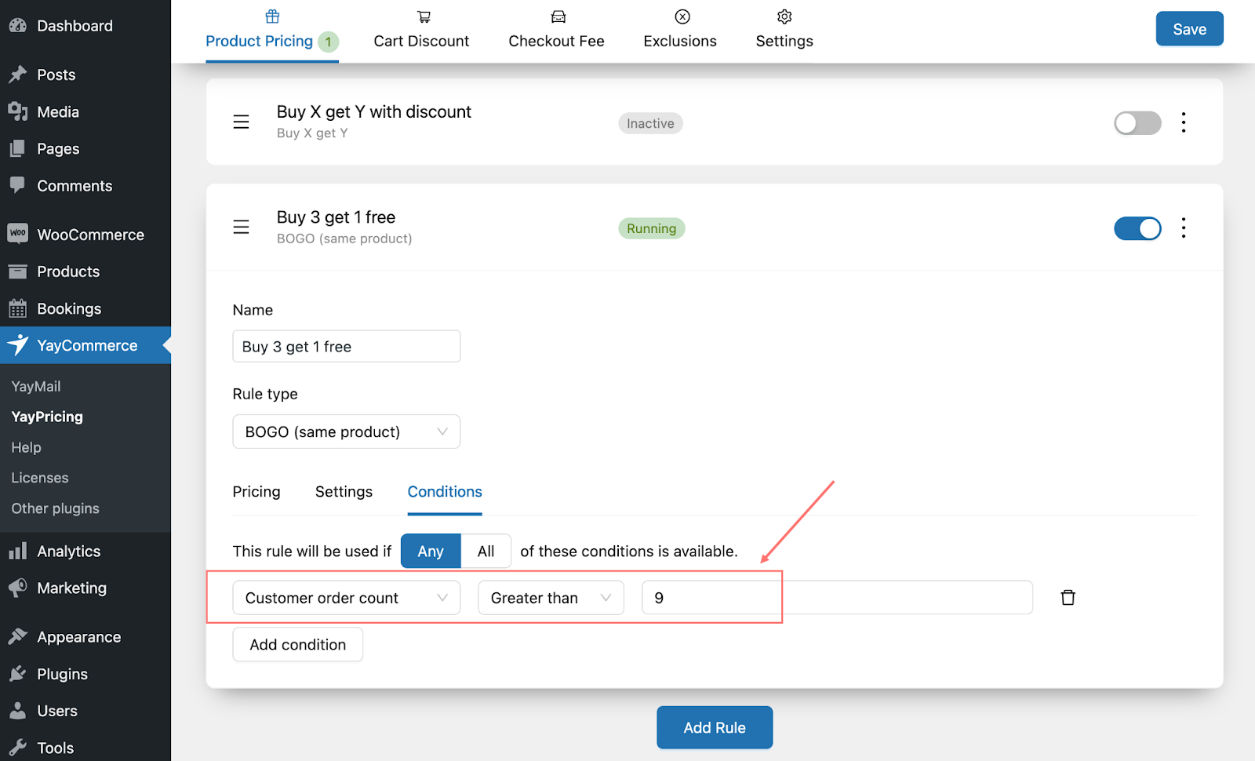1255x761 pixels.
Task: Click the Media library icon
Action: click(17, 111)
